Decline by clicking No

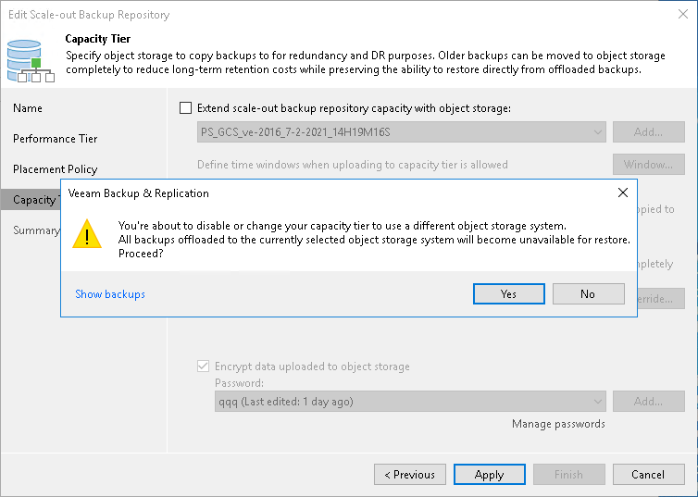click(588, 294)
